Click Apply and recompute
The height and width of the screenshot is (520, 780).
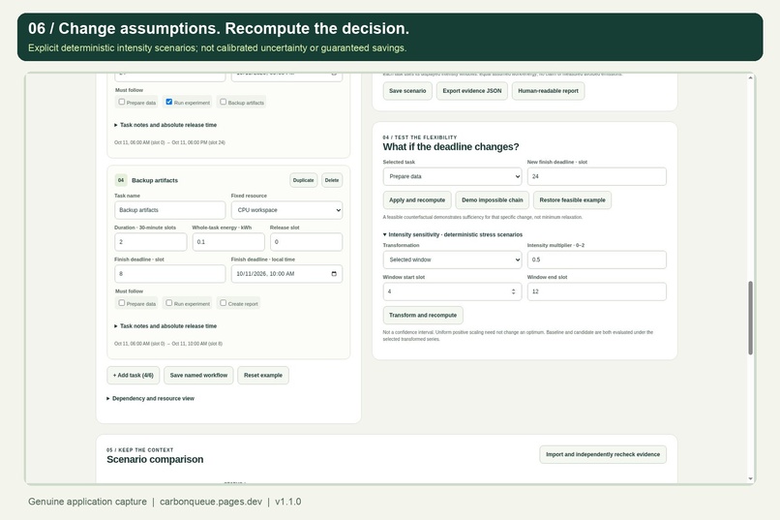pyautogui.click(x=417, y=200)
